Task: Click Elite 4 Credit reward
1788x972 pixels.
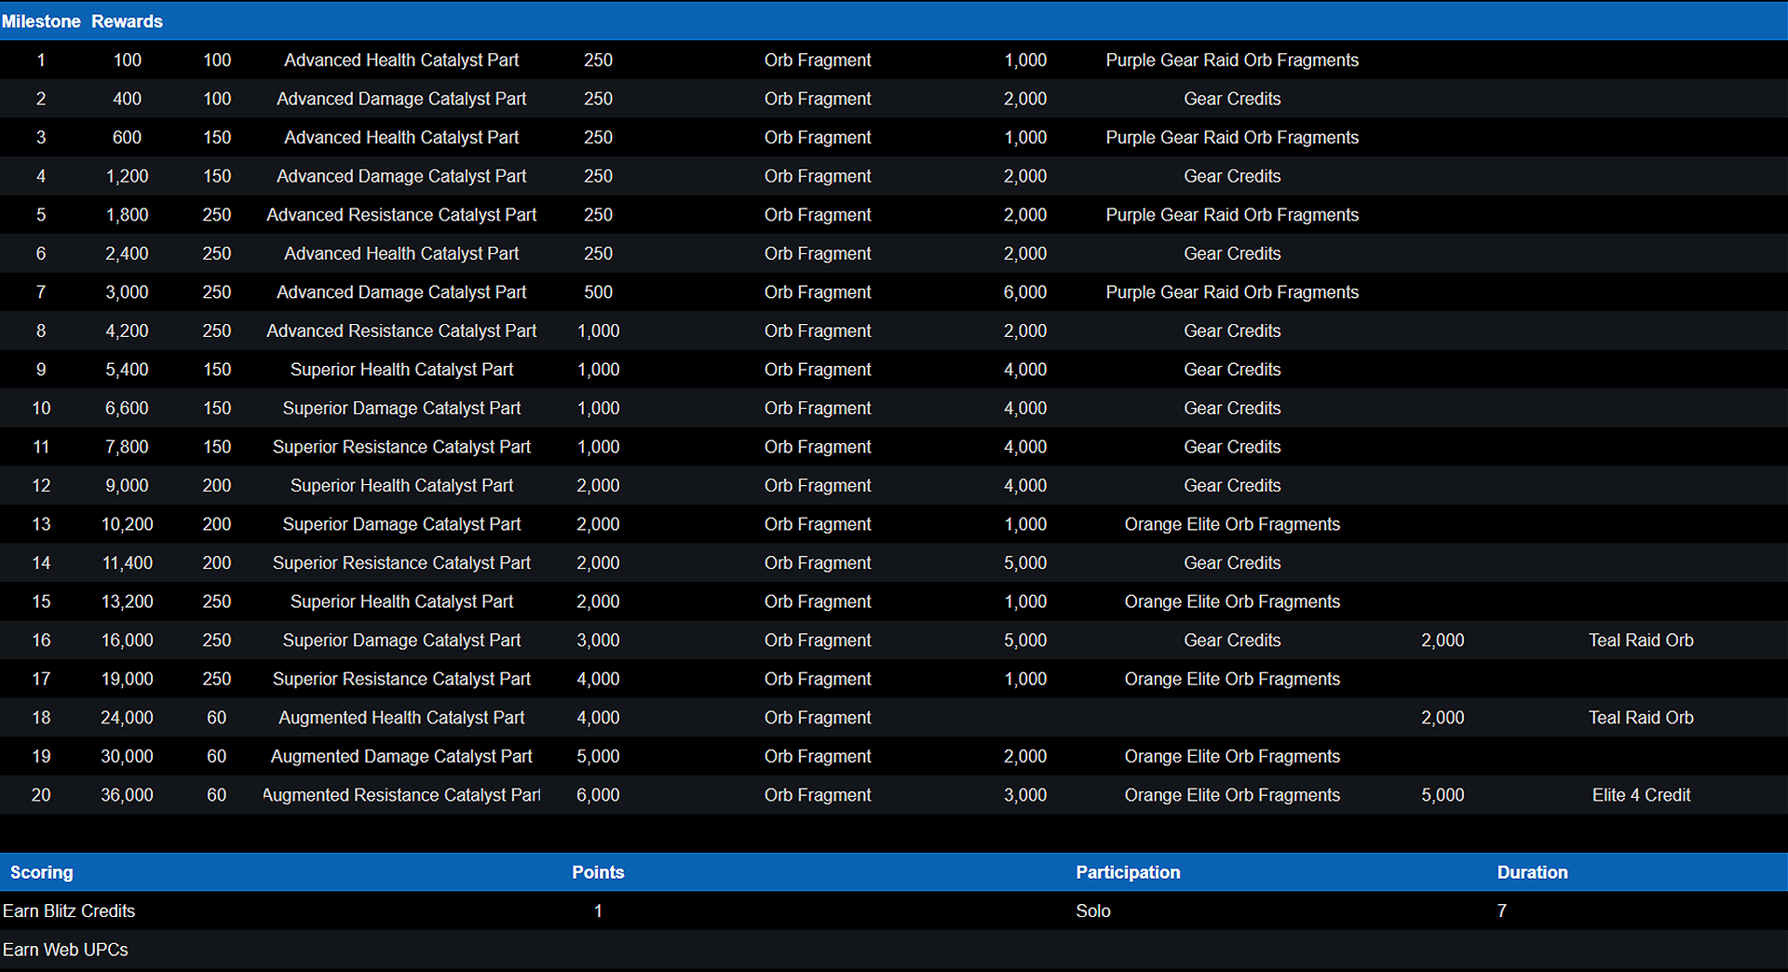Action: click(x=1641, y=795)
